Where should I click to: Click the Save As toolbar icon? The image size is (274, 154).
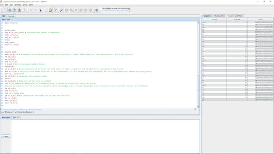(x=20, y=10)
